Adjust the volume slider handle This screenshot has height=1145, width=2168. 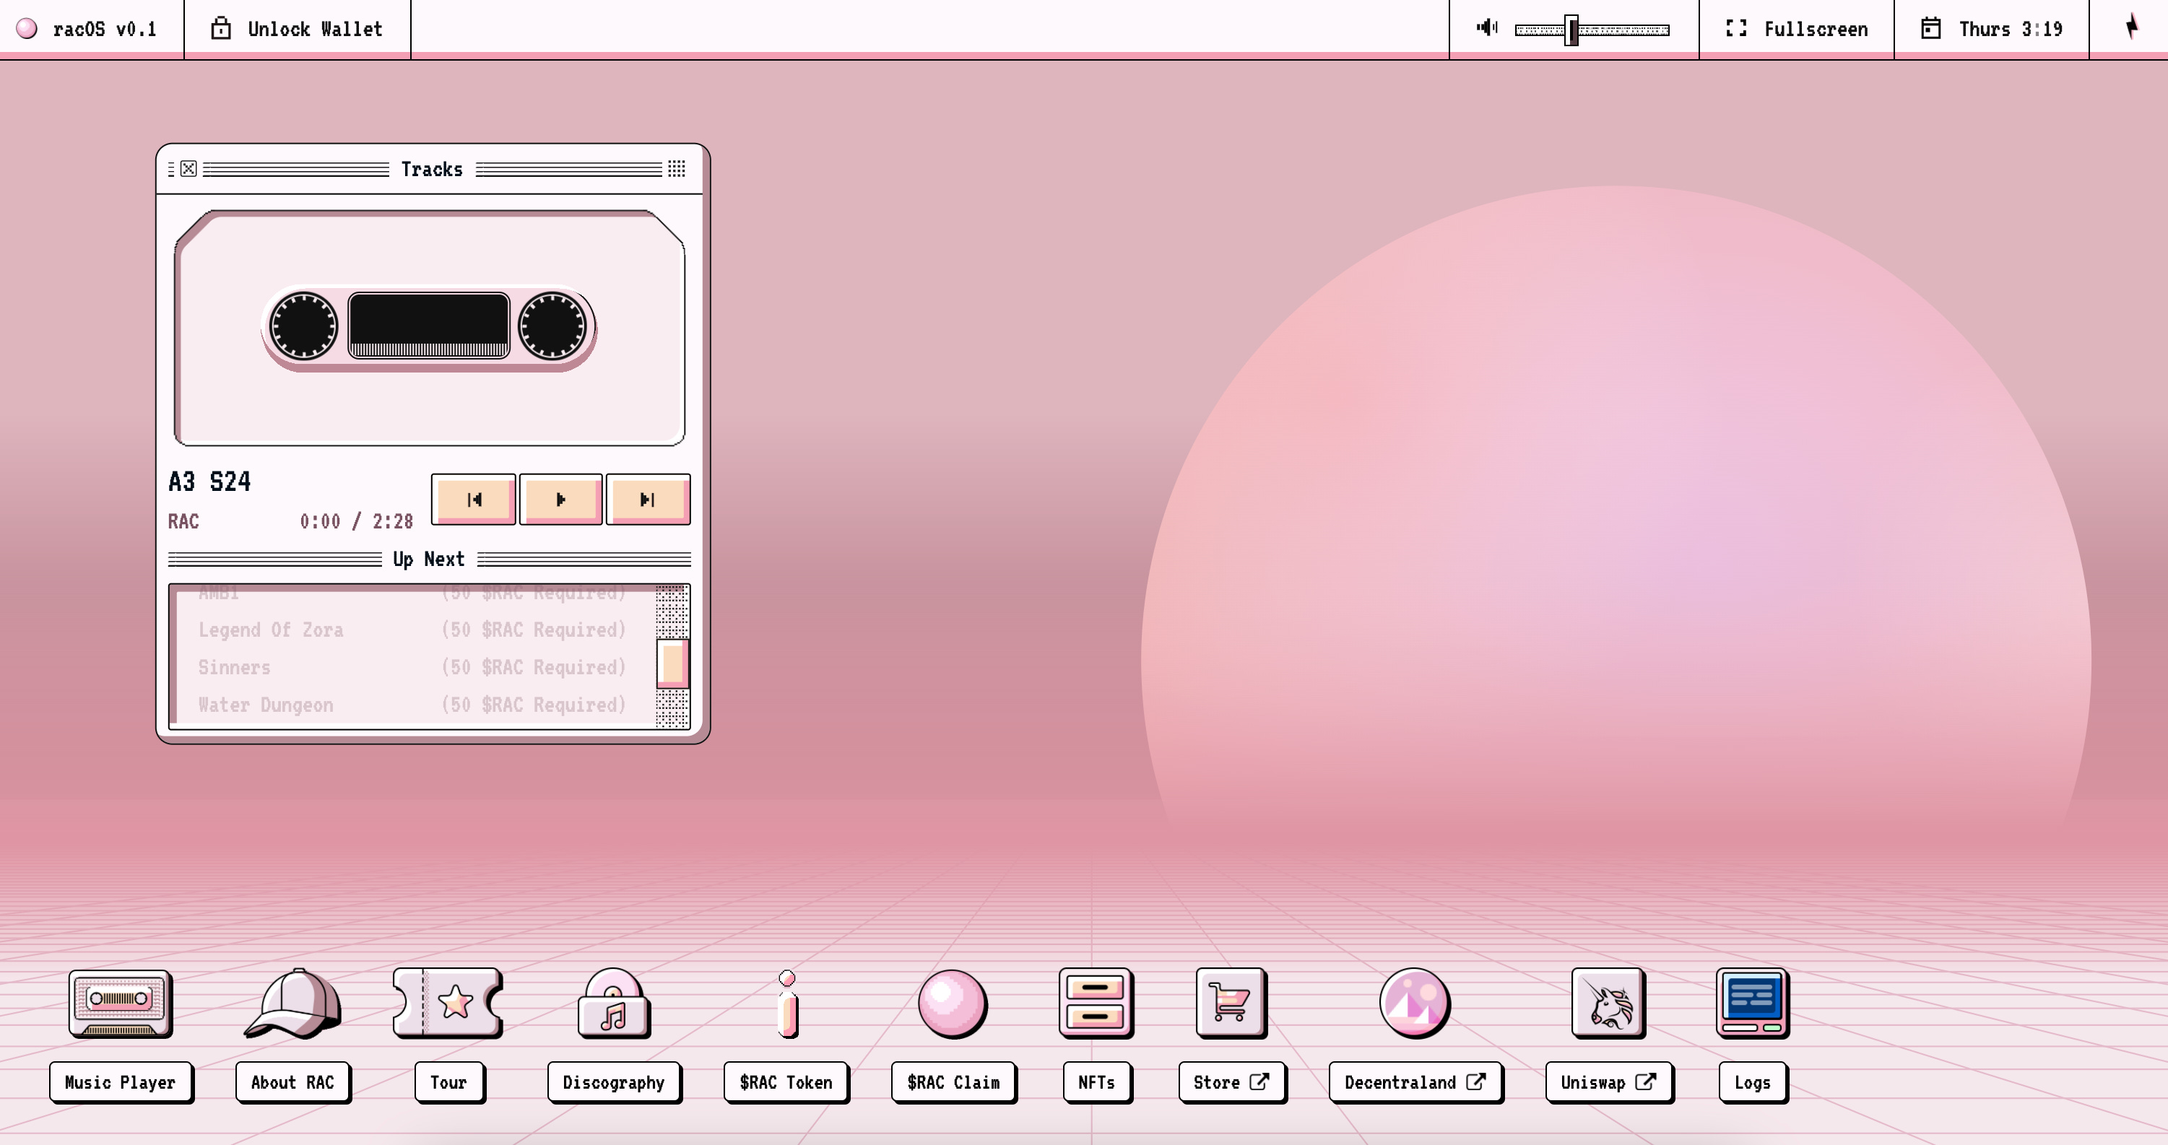pyautogui.click(x=1571, y=30)
